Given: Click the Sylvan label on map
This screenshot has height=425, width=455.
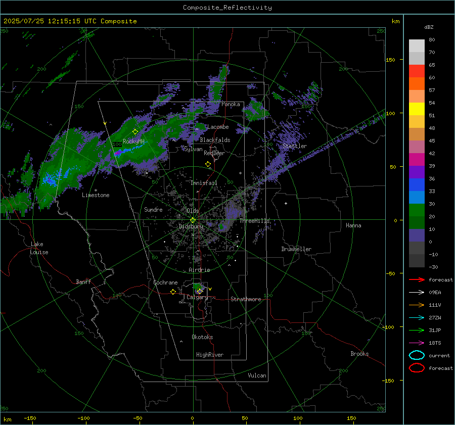Looking at the screenshot, I should coord(193,149).
